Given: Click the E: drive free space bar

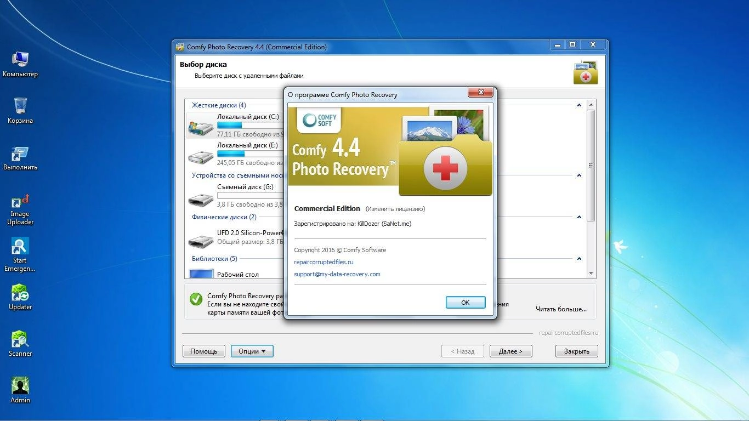Looking at the screenshot, I should pyautogui.click(x=250, y=154).
